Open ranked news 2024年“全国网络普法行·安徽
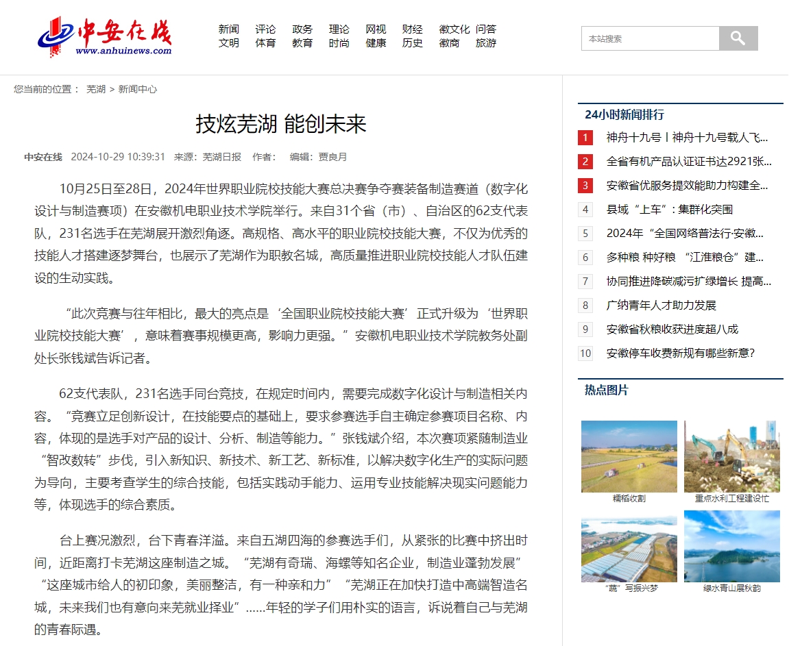The width and height of the screenshot is (789, 646). (x=685, y=234)
